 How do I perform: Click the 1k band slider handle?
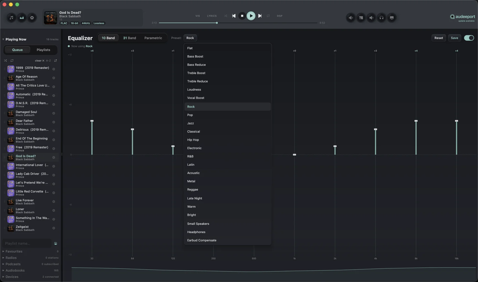(295, 155)
